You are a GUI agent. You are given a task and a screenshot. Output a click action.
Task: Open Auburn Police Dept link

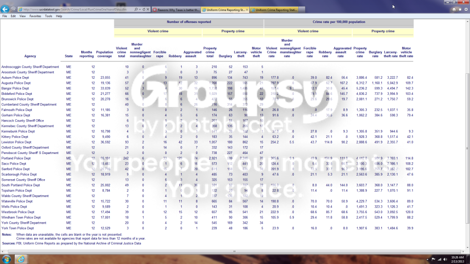click(15, 78)
